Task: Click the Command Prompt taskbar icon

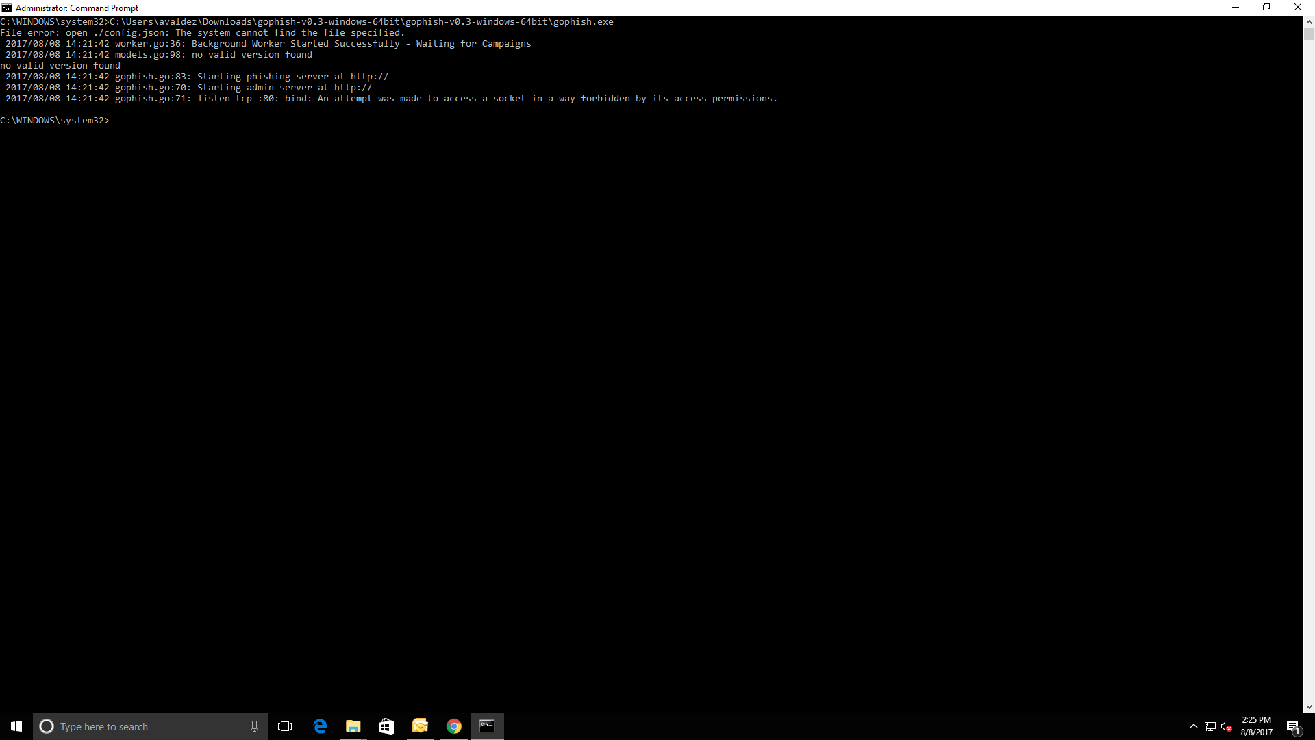Action: coord(488,726)
